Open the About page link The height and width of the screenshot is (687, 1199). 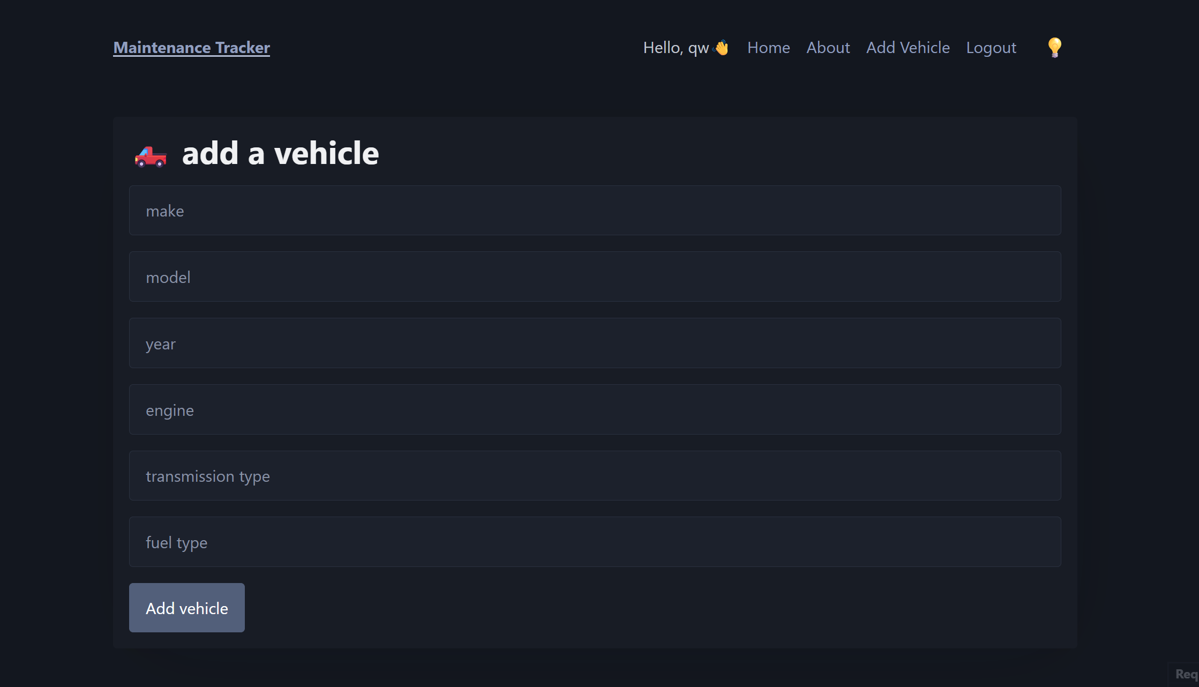point(828,48)
